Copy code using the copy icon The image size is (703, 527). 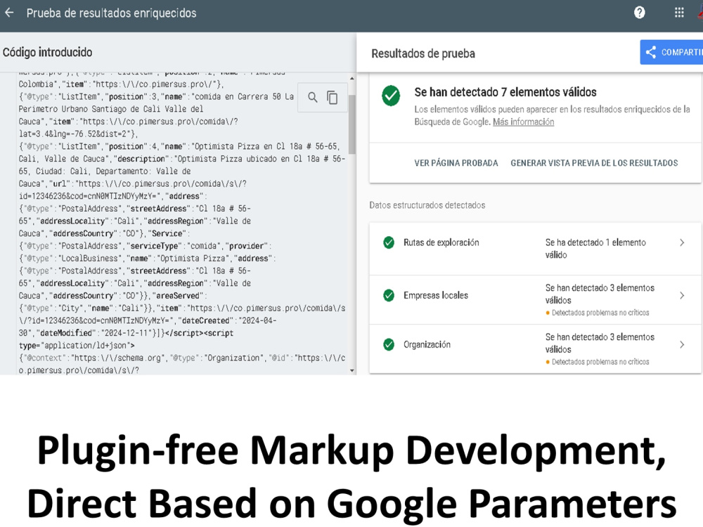pos(333,97)
